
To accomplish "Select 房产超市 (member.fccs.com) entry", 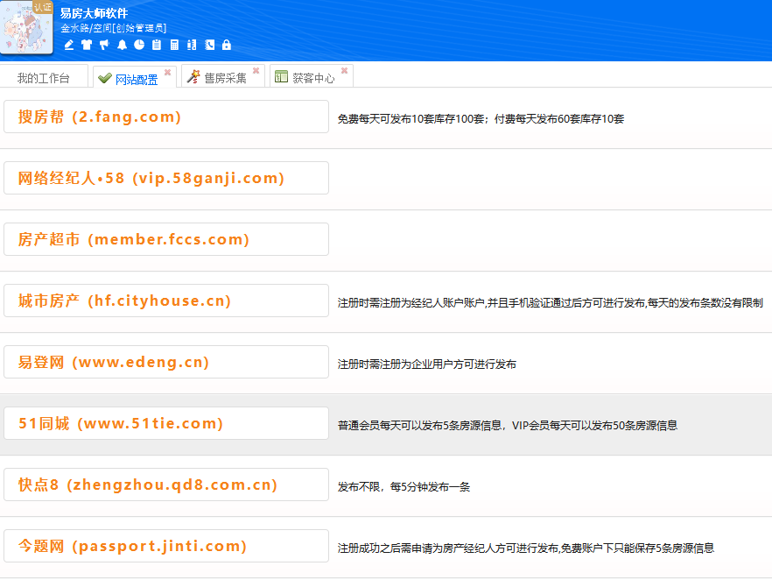I will (166, 239).
